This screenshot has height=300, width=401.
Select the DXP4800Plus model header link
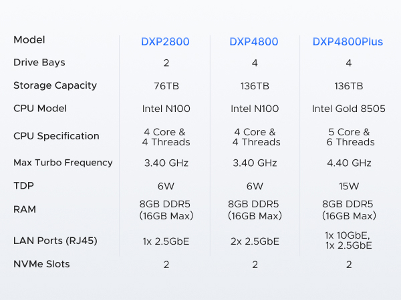pyautogui.click(x=348, y=41)
